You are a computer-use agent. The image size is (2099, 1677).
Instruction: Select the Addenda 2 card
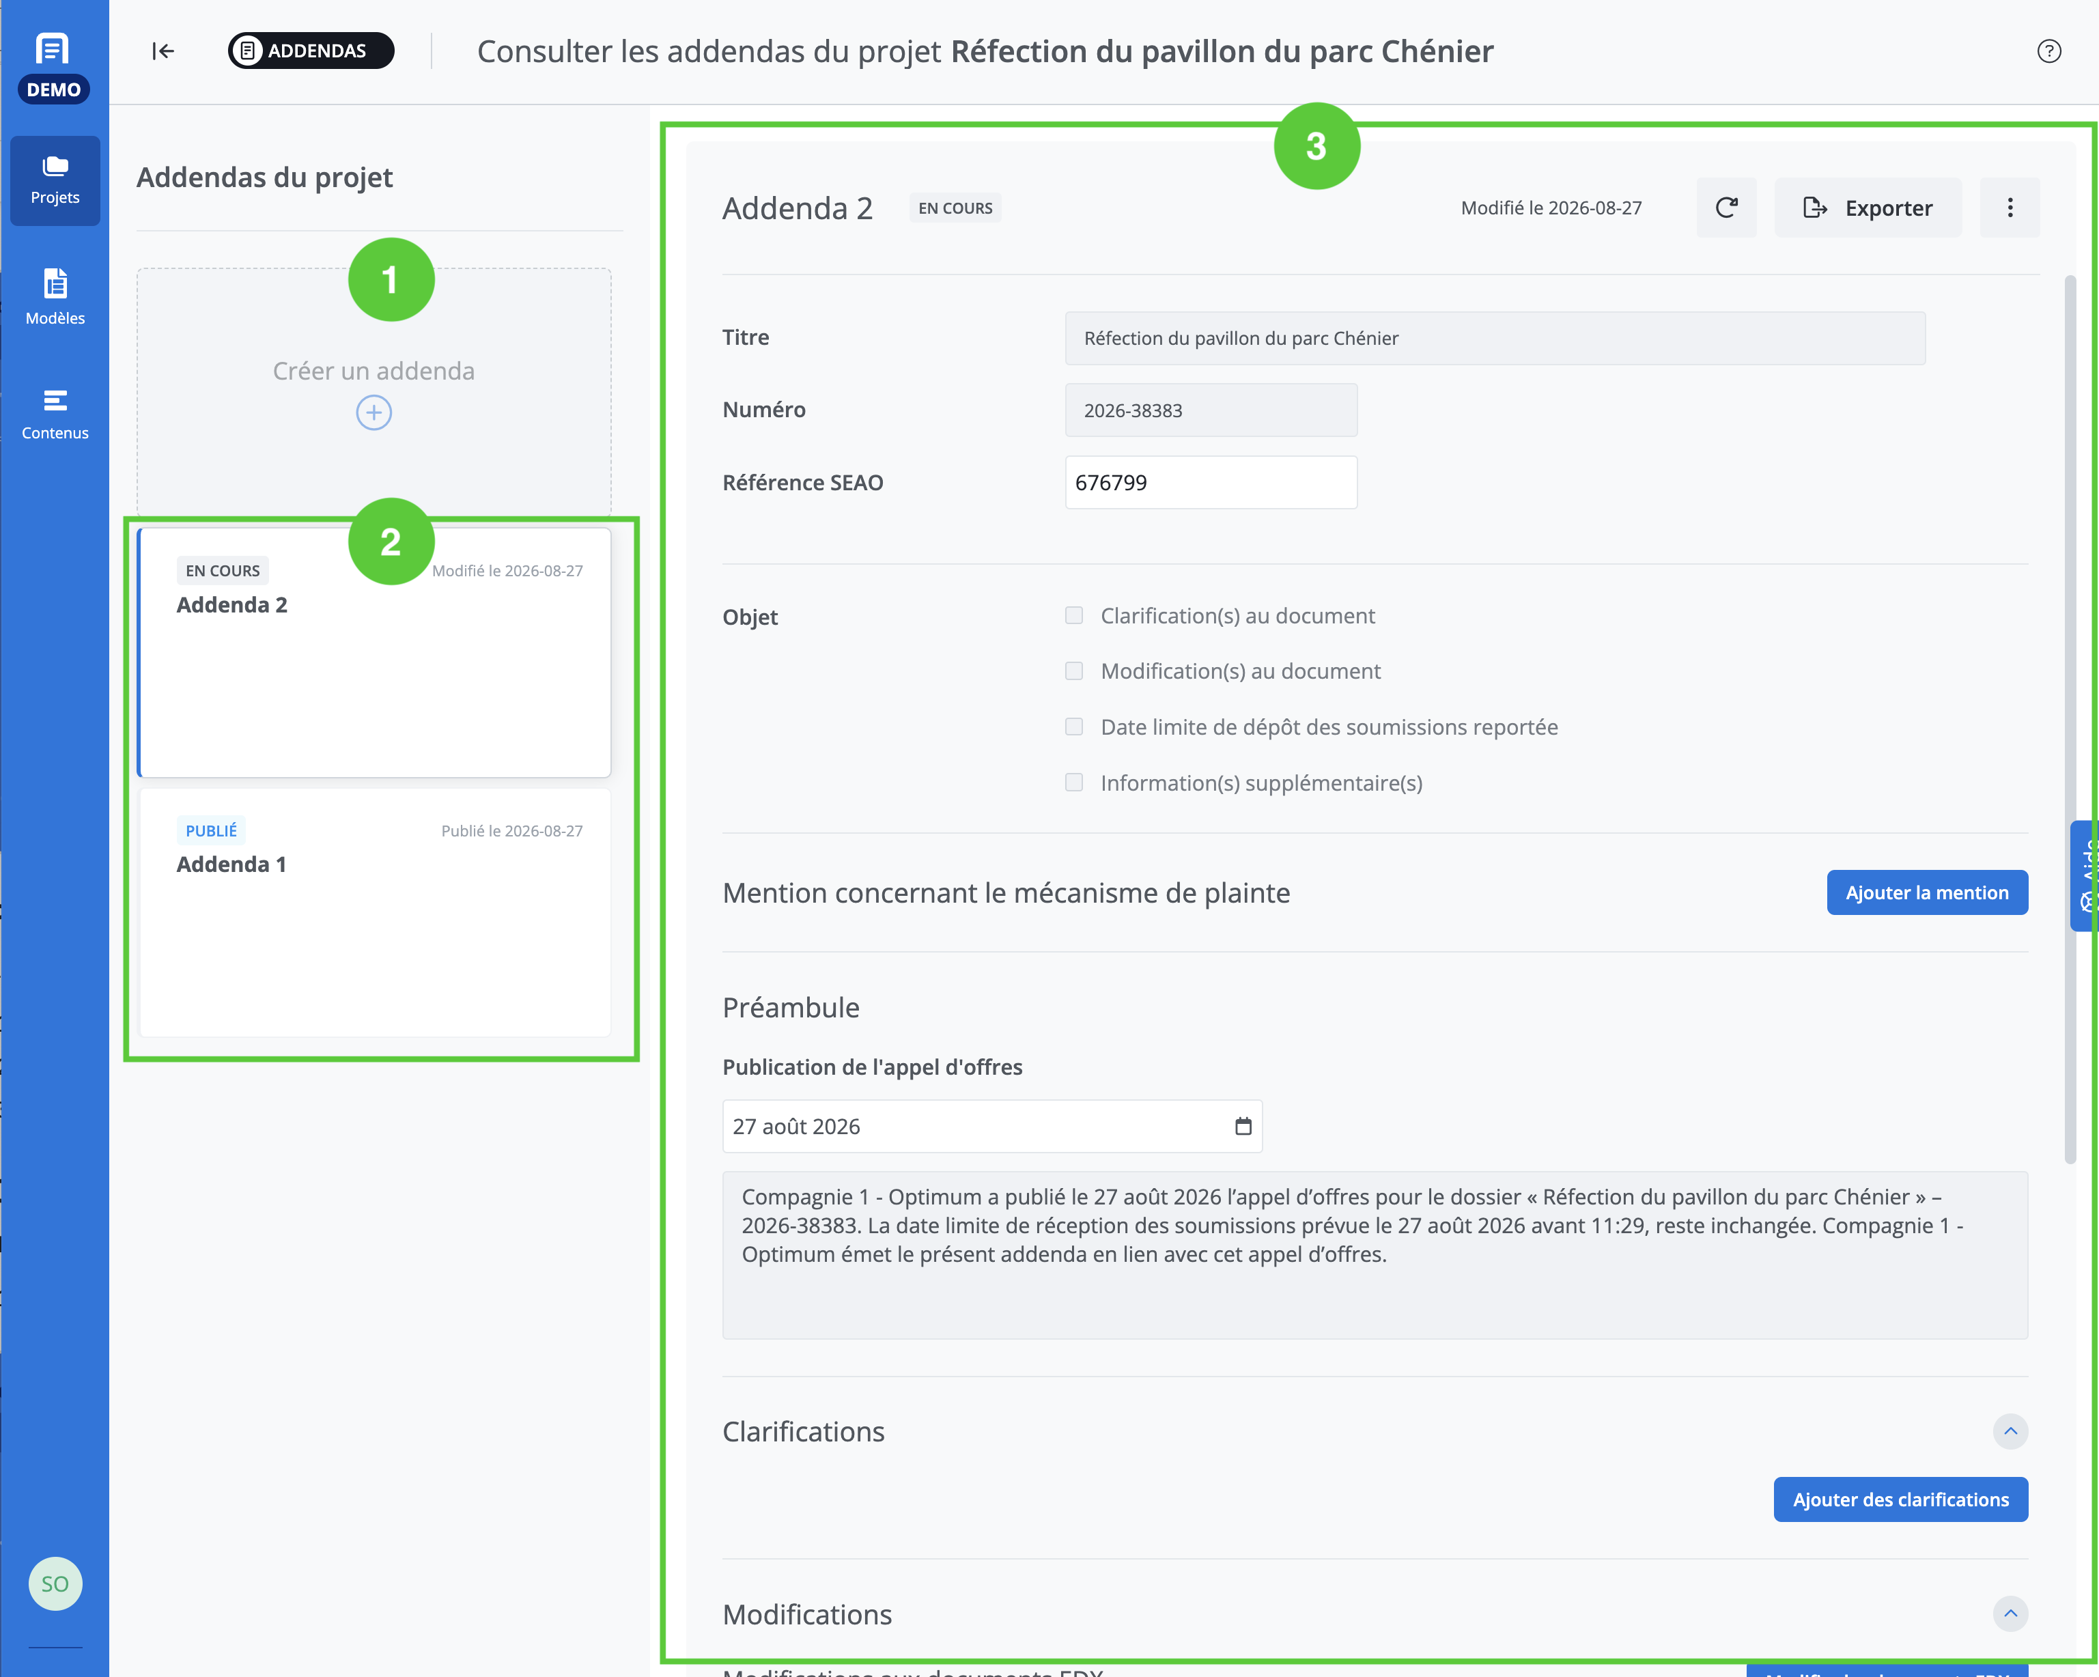[374, 652]
